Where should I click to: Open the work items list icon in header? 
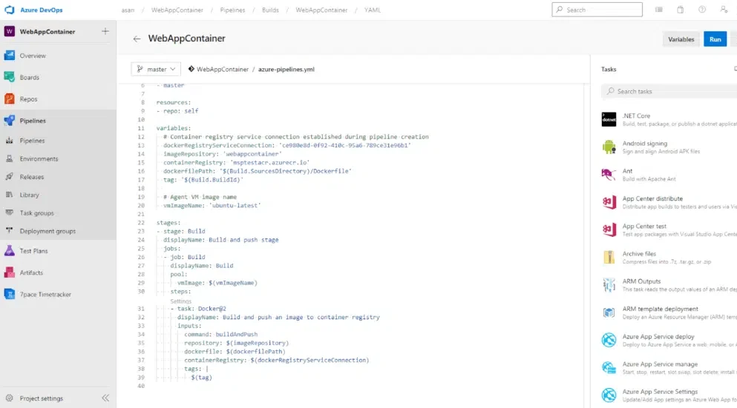[659, 10]
